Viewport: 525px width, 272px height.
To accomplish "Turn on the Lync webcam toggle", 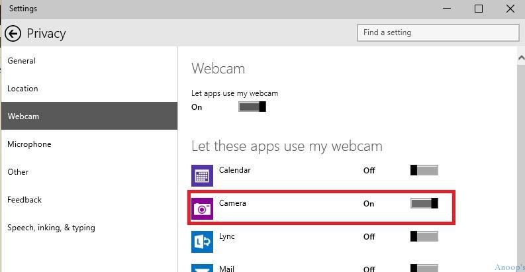I will [x=424, y=236].
